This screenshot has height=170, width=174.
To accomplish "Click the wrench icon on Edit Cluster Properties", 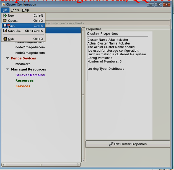I will tap(111, 144).
